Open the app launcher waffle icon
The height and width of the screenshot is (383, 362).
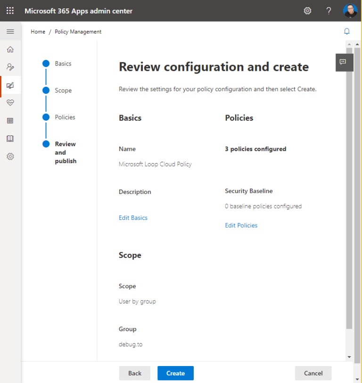10,10
